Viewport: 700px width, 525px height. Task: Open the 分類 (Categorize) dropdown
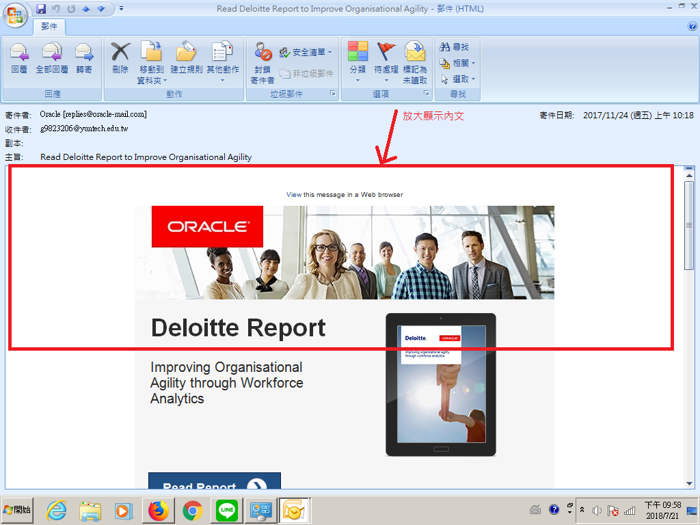pyautogui.click(x=358, y=63)
